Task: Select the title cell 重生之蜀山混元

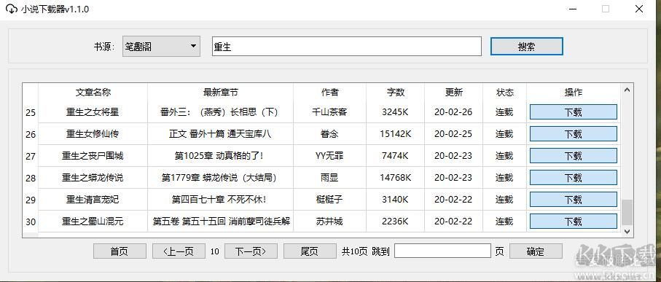Action: [x=93, y=222]
